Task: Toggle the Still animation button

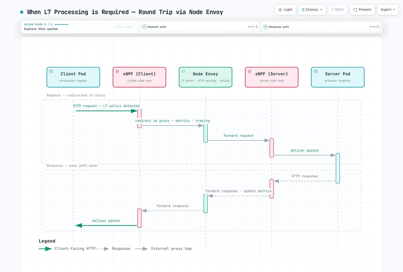Action: 338,10
